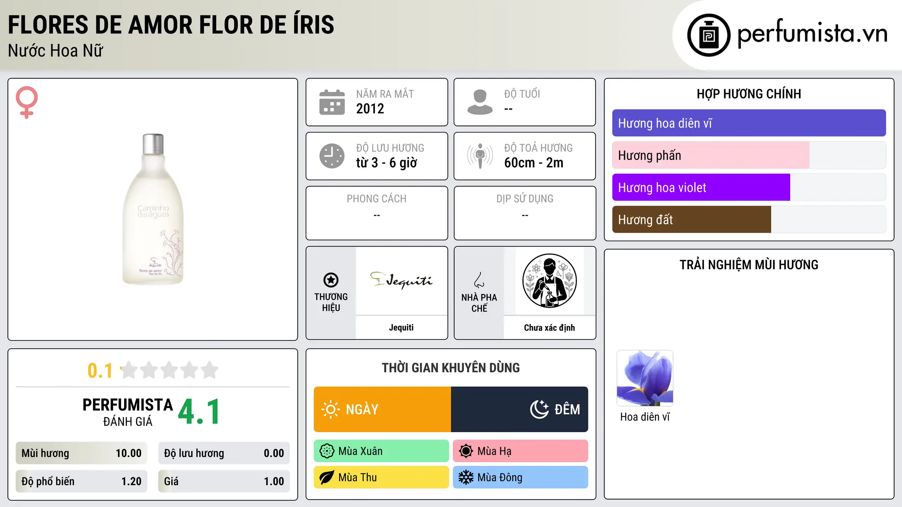Open the perfume bottle product image
This screenshot has height=507, width=902.
coord(153,209)
